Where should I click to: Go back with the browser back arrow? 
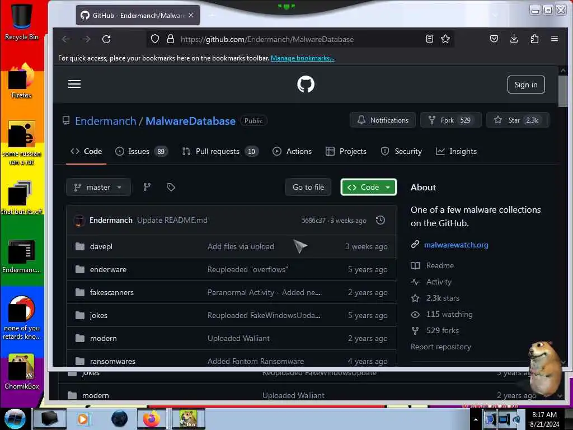[x=66, y=39]
